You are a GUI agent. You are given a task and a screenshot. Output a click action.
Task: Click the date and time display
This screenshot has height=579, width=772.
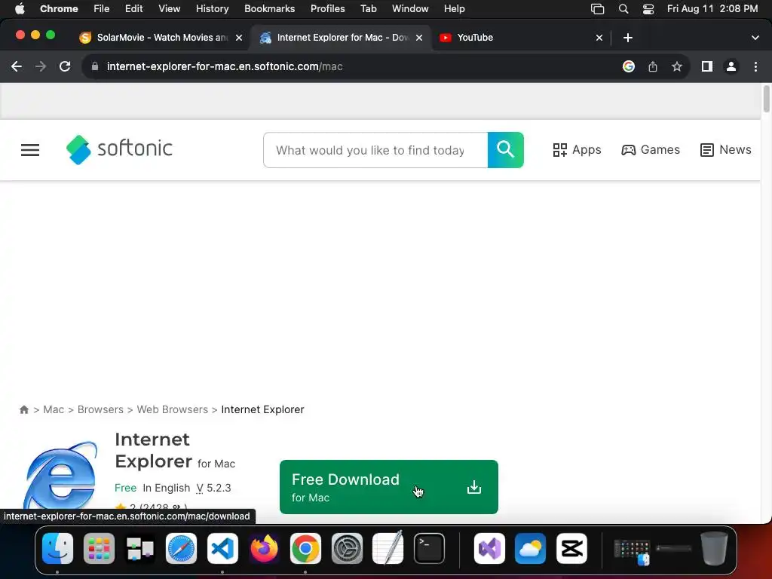pyautogui.click(x=712, y=9)
